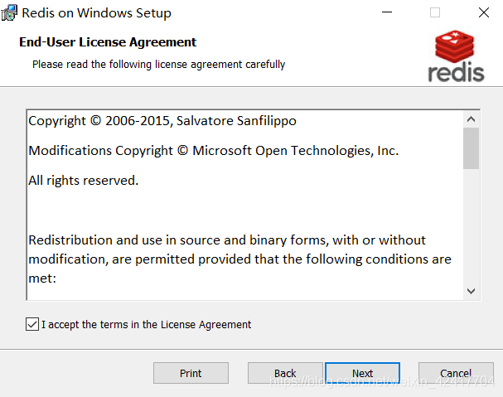The height and width of the screenshot is (397, 503).
Task: Click the I accept the terms label
Action: click(147, 324)
